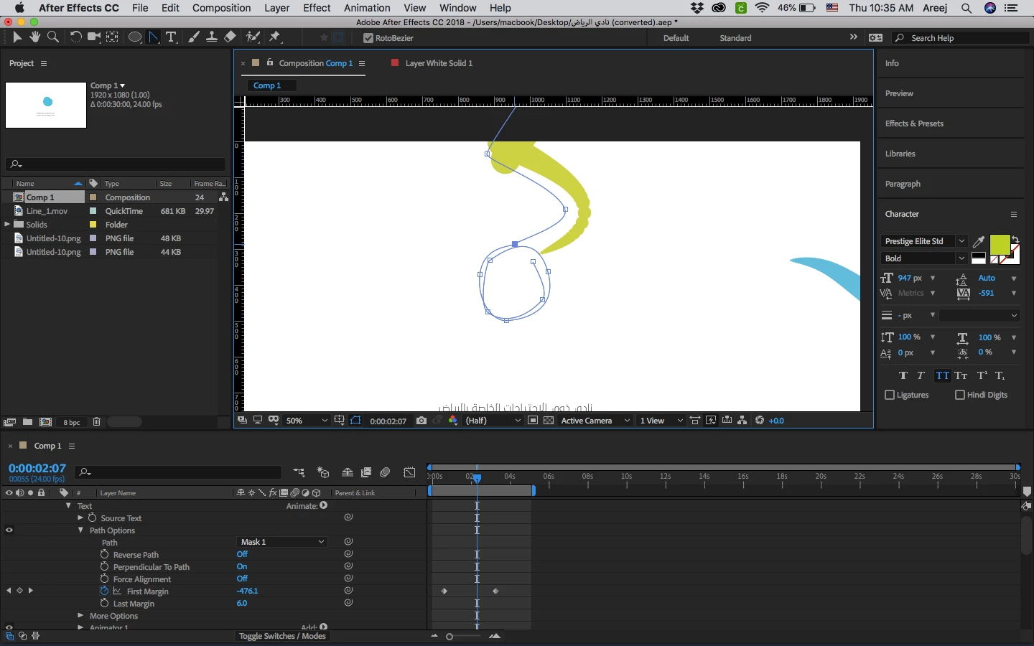This screenshot has width=1034, height=646.
Task: Toggle the RotoBezier checkbox
Action: click(x=368, y=38)
